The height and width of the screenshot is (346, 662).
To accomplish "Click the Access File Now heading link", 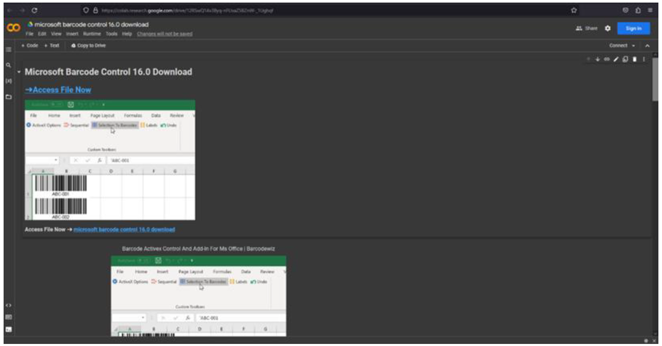I will pyautogui.click(x=58, y=90).
